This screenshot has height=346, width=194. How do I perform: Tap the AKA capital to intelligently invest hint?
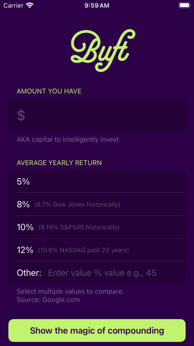68,139
